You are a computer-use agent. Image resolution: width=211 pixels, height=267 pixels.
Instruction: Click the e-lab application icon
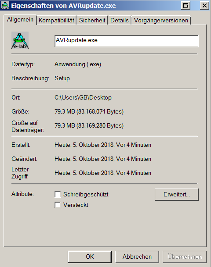[x=20, y=40]
